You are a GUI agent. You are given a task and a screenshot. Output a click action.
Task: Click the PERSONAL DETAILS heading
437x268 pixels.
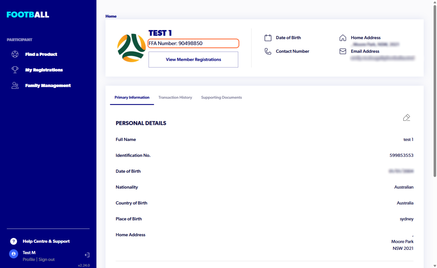[x=141, y=123]
